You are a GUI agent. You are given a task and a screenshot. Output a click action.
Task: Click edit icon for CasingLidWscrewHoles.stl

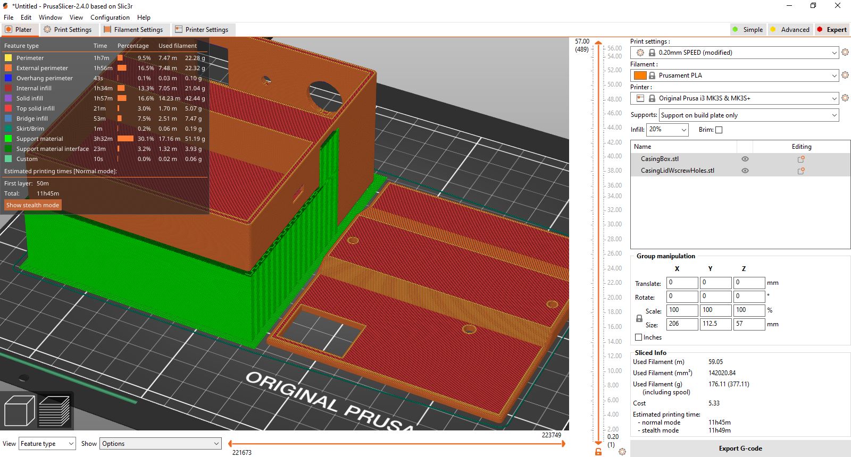[x=801, y=171]
